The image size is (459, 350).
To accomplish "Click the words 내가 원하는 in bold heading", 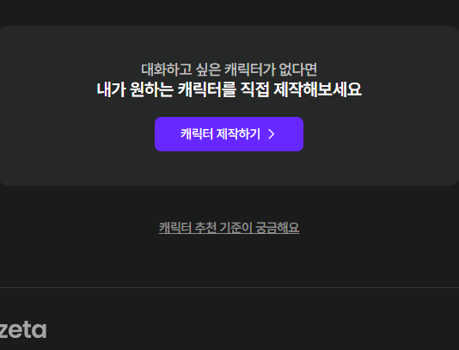I will pyautogui.click(x=135, y=89).
